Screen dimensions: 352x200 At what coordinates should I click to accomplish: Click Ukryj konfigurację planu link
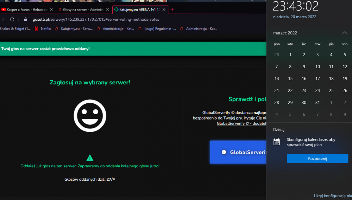[x=333, y=196]
